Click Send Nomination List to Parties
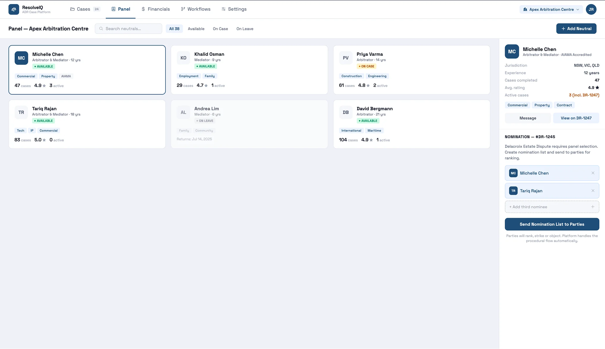 coord(552,224)
